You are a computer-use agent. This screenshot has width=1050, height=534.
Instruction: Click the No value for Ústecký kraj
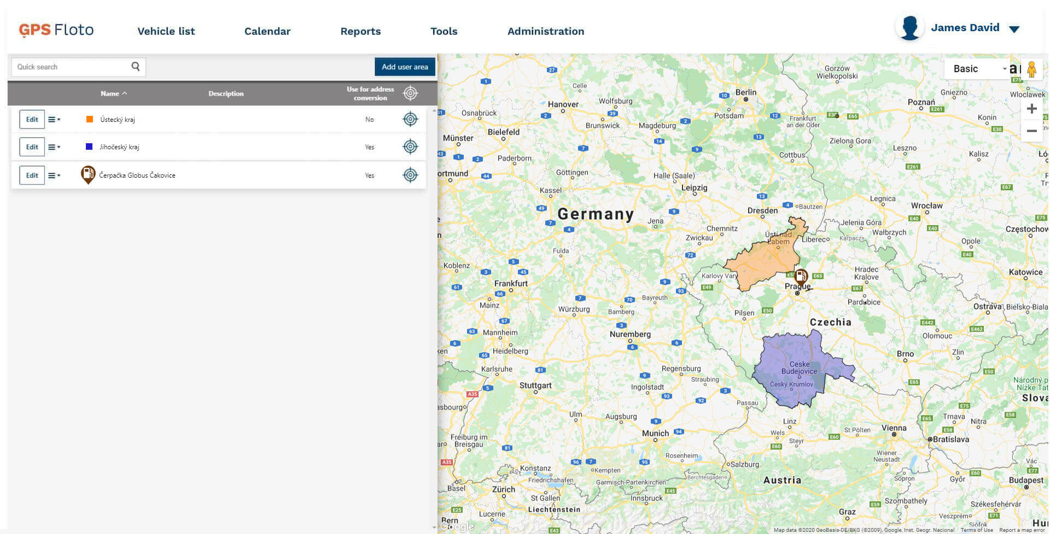click(x=370, y=120)
